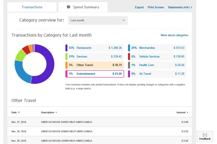The height and width of the screenshot is (144, 217).
Task: Click the Print Screen link
Action: pos(156,7)
